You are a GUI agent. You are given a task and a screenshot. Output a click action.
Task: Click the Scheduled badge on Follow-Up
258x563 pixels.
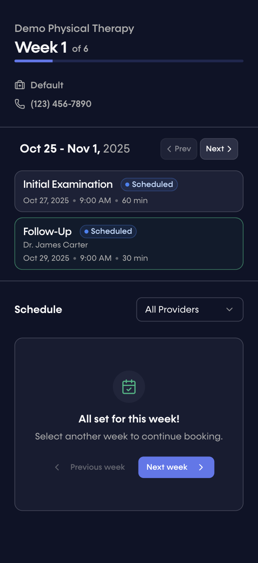coord(108,231)
